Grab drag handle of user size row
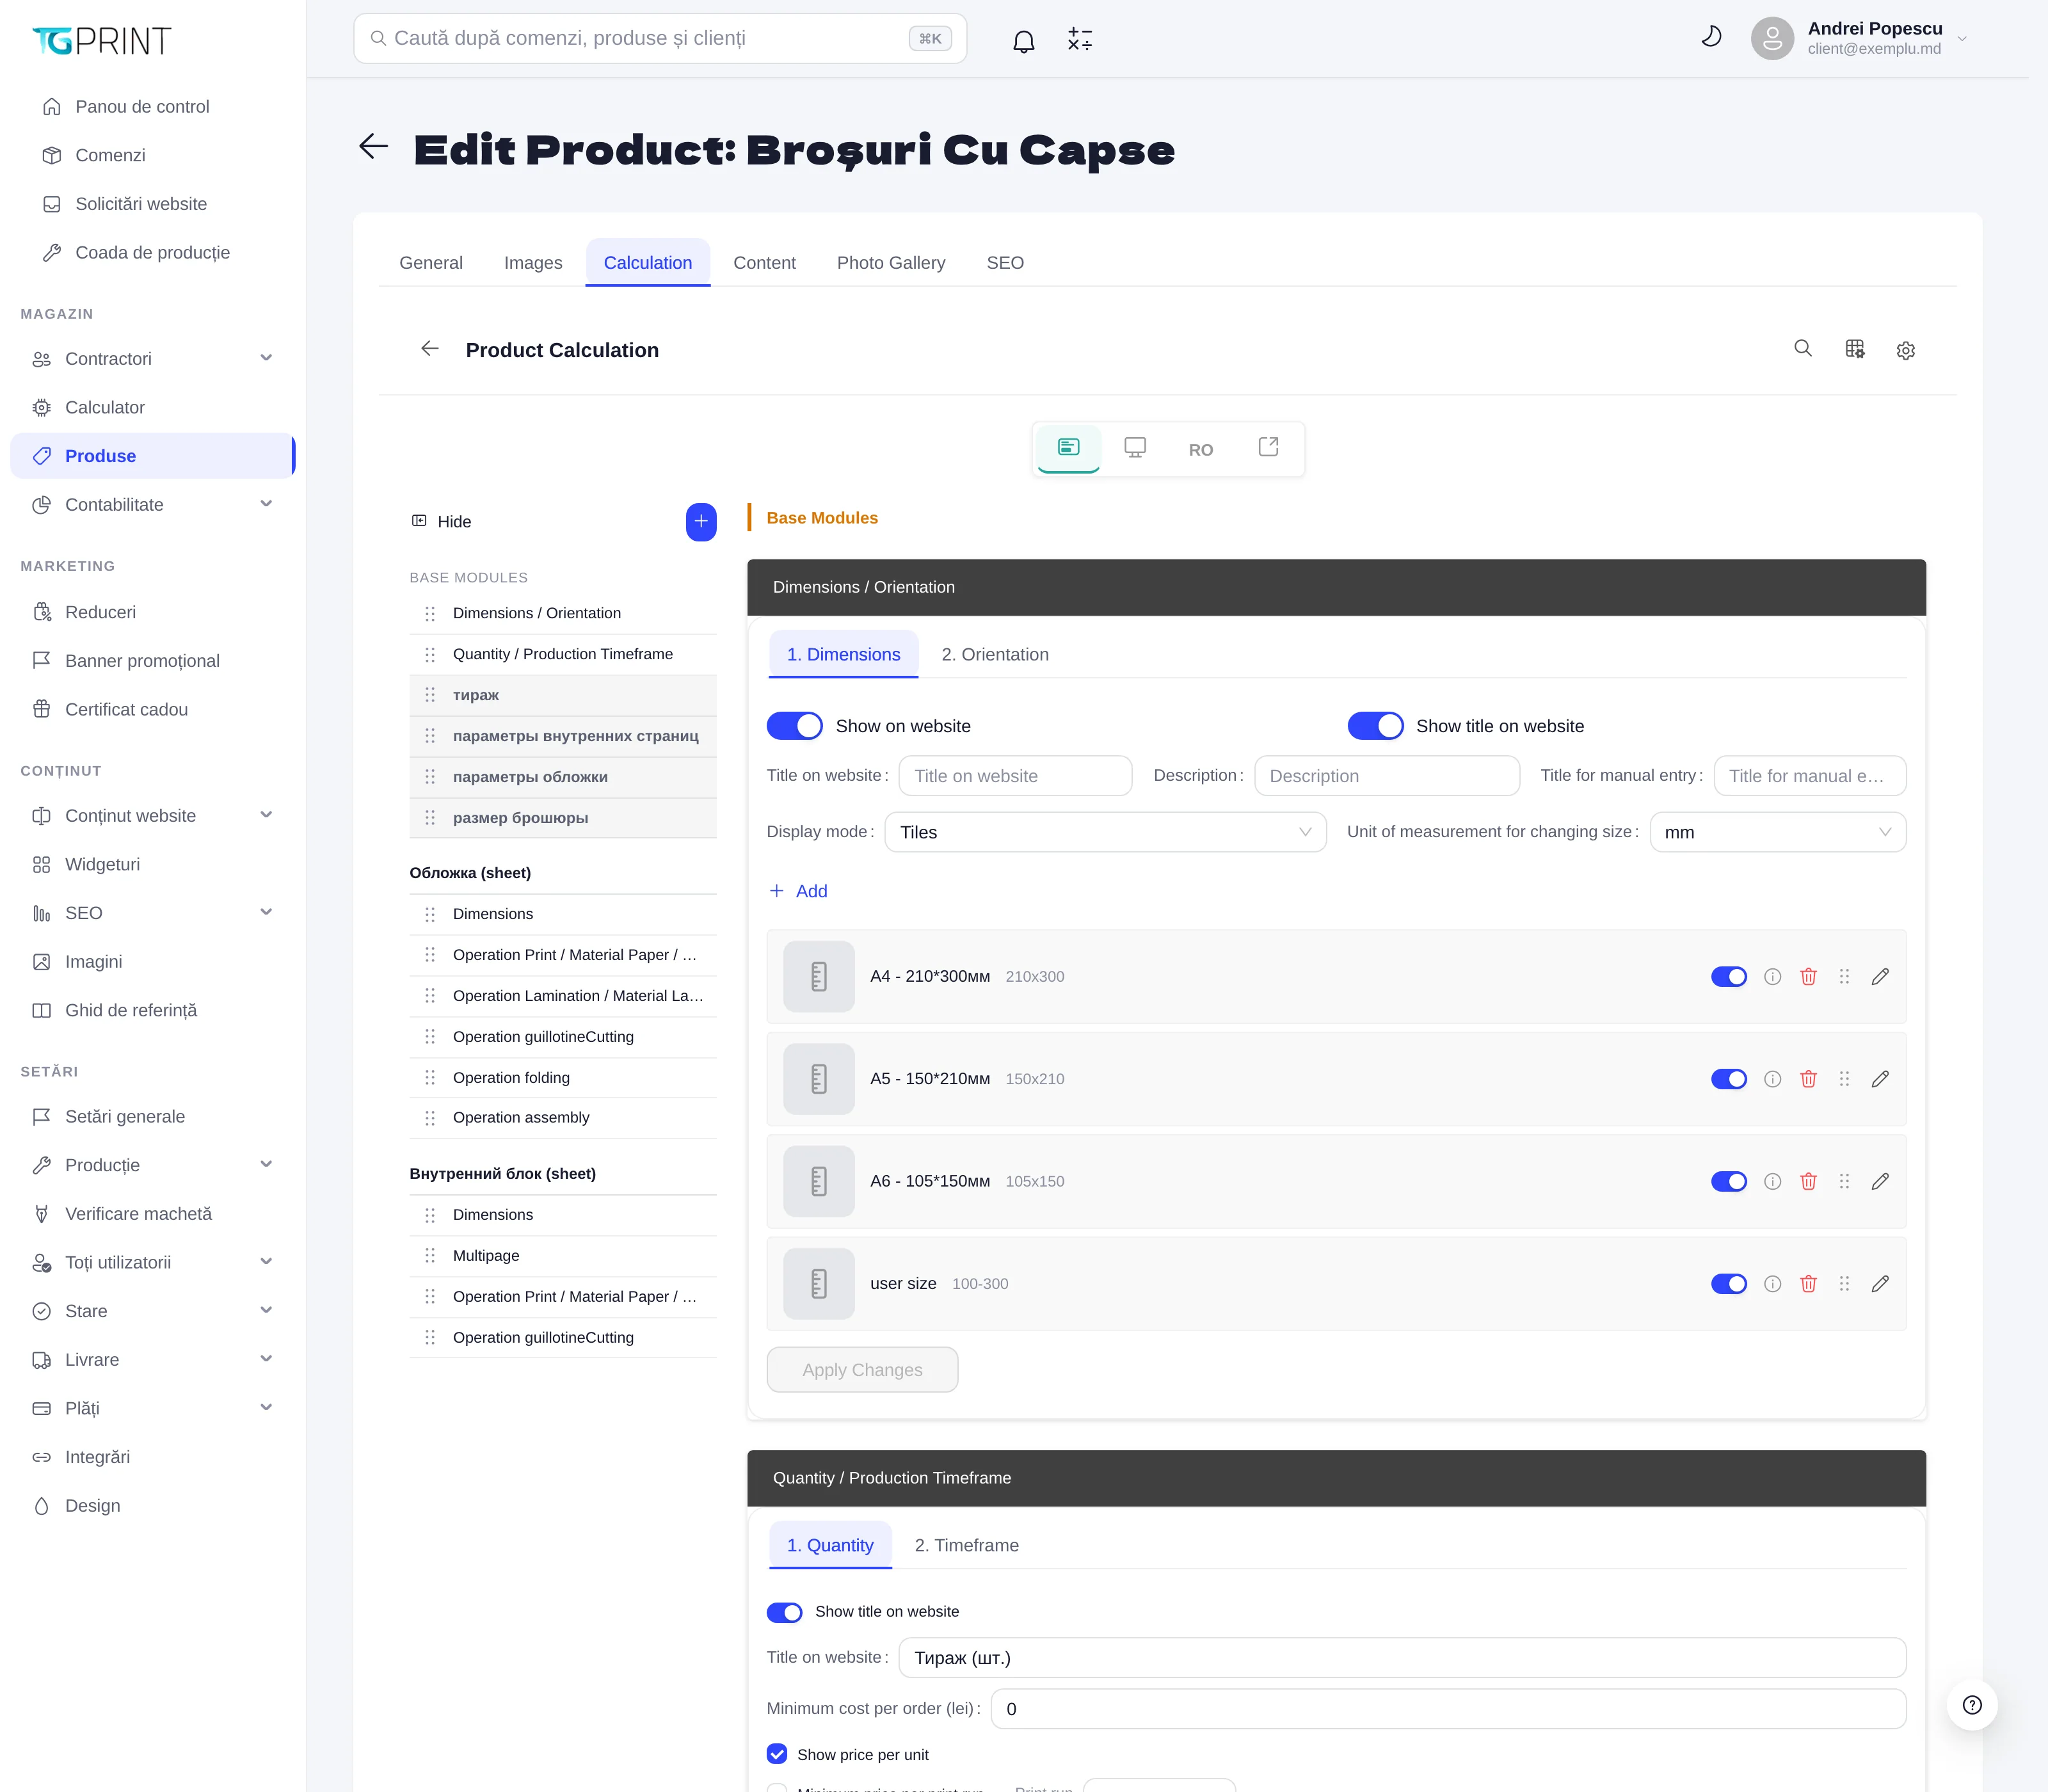 [x=1844, y=1283]
